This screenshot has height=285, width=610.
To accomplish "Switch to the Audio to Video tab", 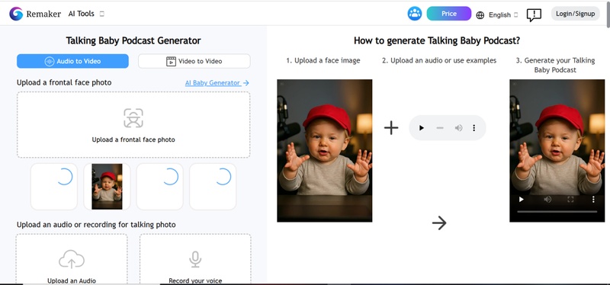I will tap(72, 61).
